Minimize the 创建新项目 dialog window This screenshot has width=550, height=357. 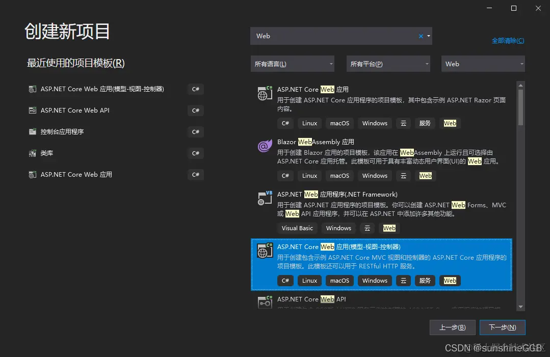click(x=489, y=8)
